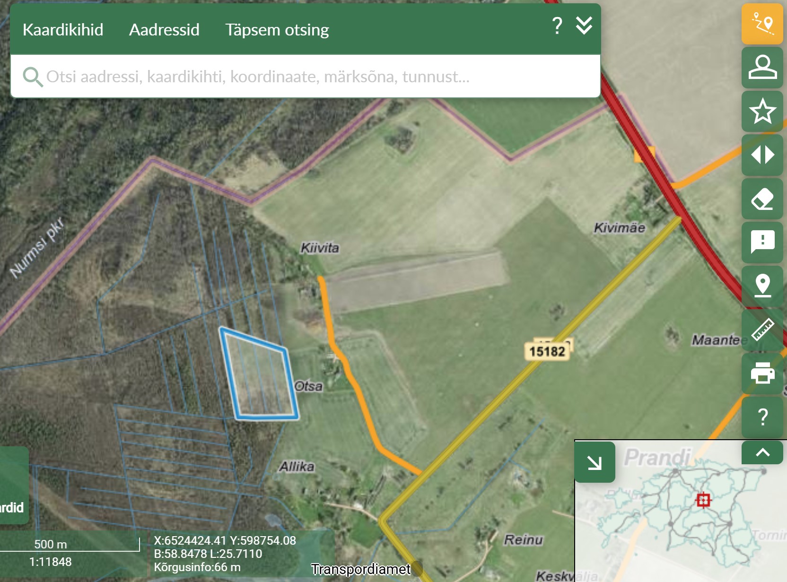The width and height of the screenshot is (787, 582).
Task: Switch to Aadressid tab
Action: click(x=164, y=30)
